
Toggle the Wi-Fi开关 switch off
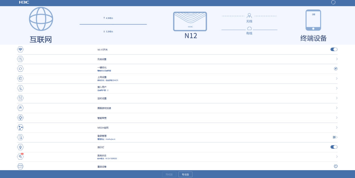pos(333,49)
